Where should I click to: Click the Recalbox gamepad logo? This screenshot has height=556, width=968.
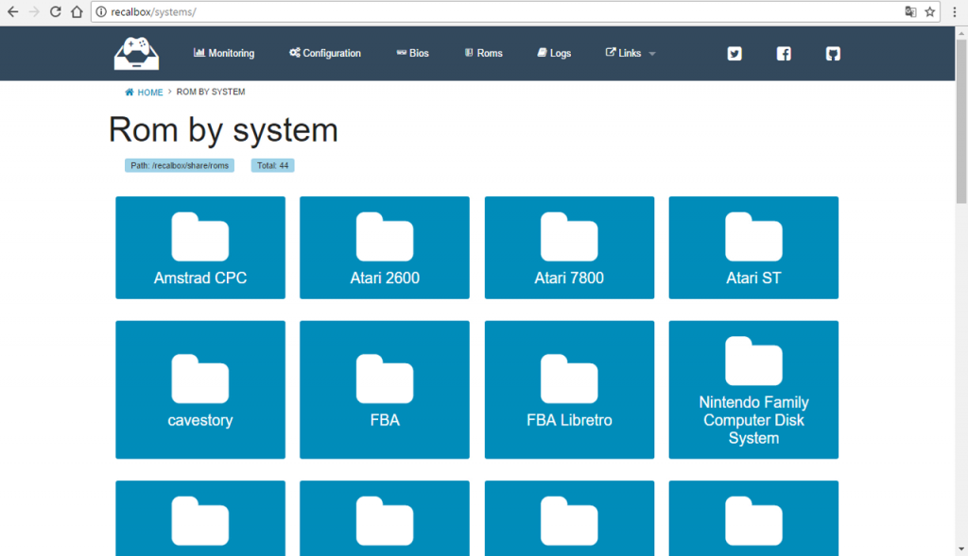click(136, 54)
